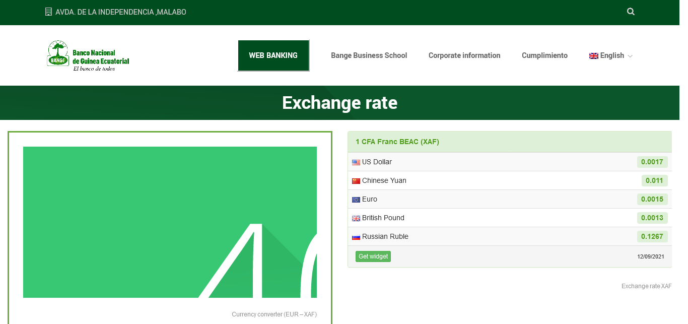Open the Corporate information menu
The width and height of the screenshot is (688, 324).
tap(464, 55)
